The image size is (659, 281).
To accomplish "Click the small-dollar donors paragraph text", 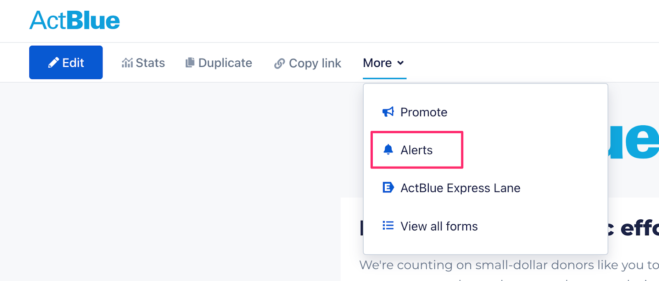I will [x=509, y=265].
